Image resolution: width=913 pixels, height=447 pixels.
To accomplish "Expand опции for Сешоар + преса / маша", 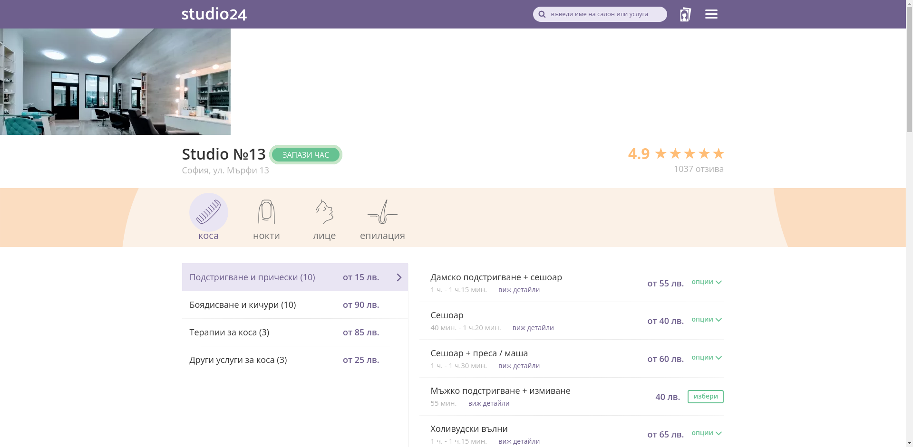I will [x=707, y=358].
